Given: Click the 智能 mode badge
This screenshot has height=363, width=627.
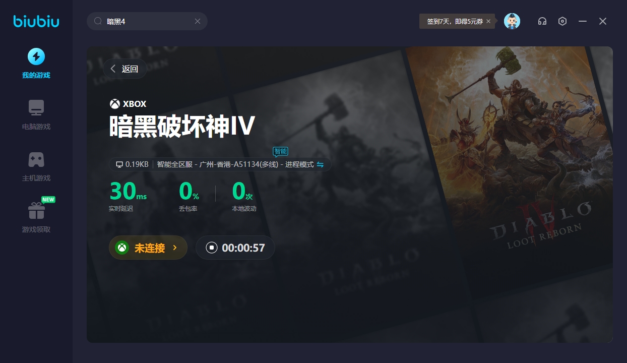Looking at the screenshot, I should point(280,151).
